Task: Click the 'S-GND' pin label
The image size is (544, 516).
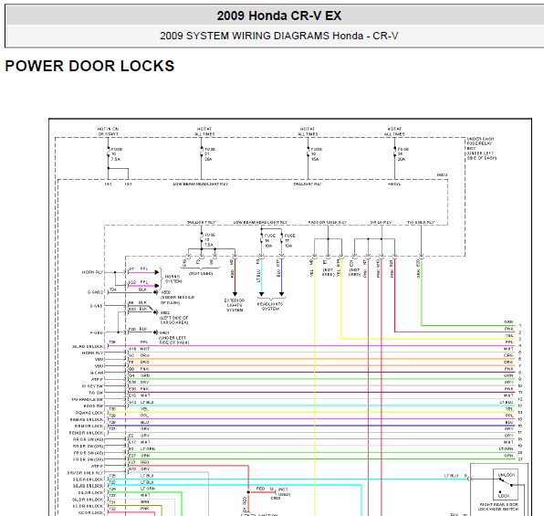Action: coord(96,306)
